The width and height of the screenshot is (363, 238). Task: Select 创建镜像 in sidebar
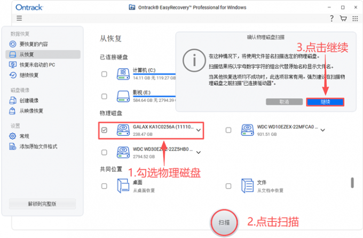[43, 101]
